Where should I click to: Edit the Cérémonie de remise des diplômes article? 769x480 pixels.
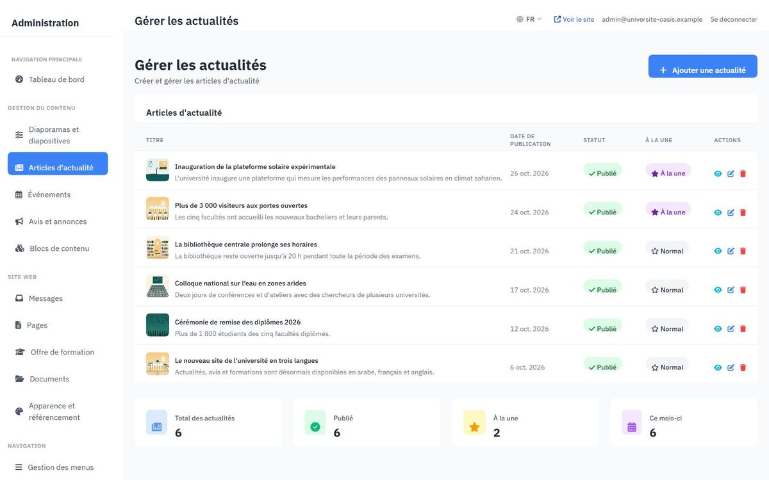click(731, 329)
